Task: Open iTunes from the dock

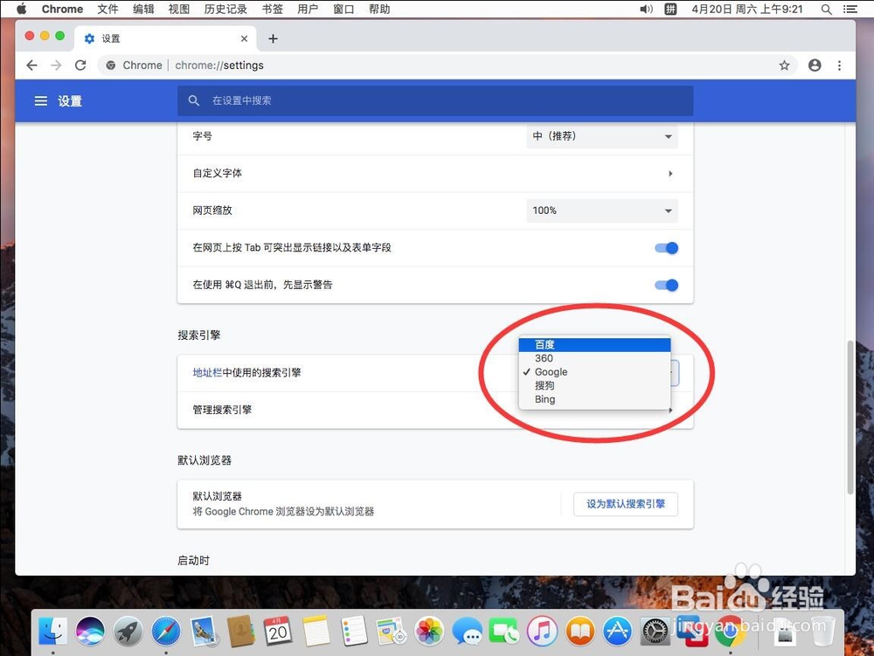Action: 542,631
